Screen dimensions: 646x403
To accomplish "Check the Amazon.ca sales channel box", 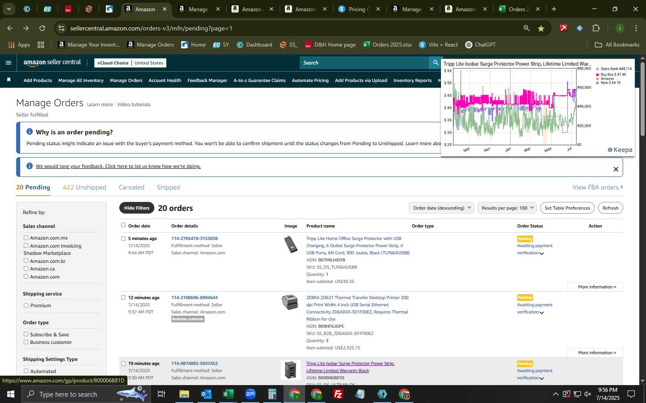I will (x=26, y=269).
